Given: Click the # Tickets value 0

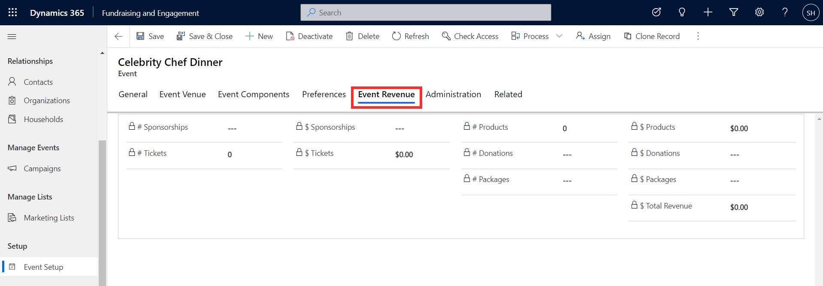Looking at the screenshot, I should (x=230, y=155).
